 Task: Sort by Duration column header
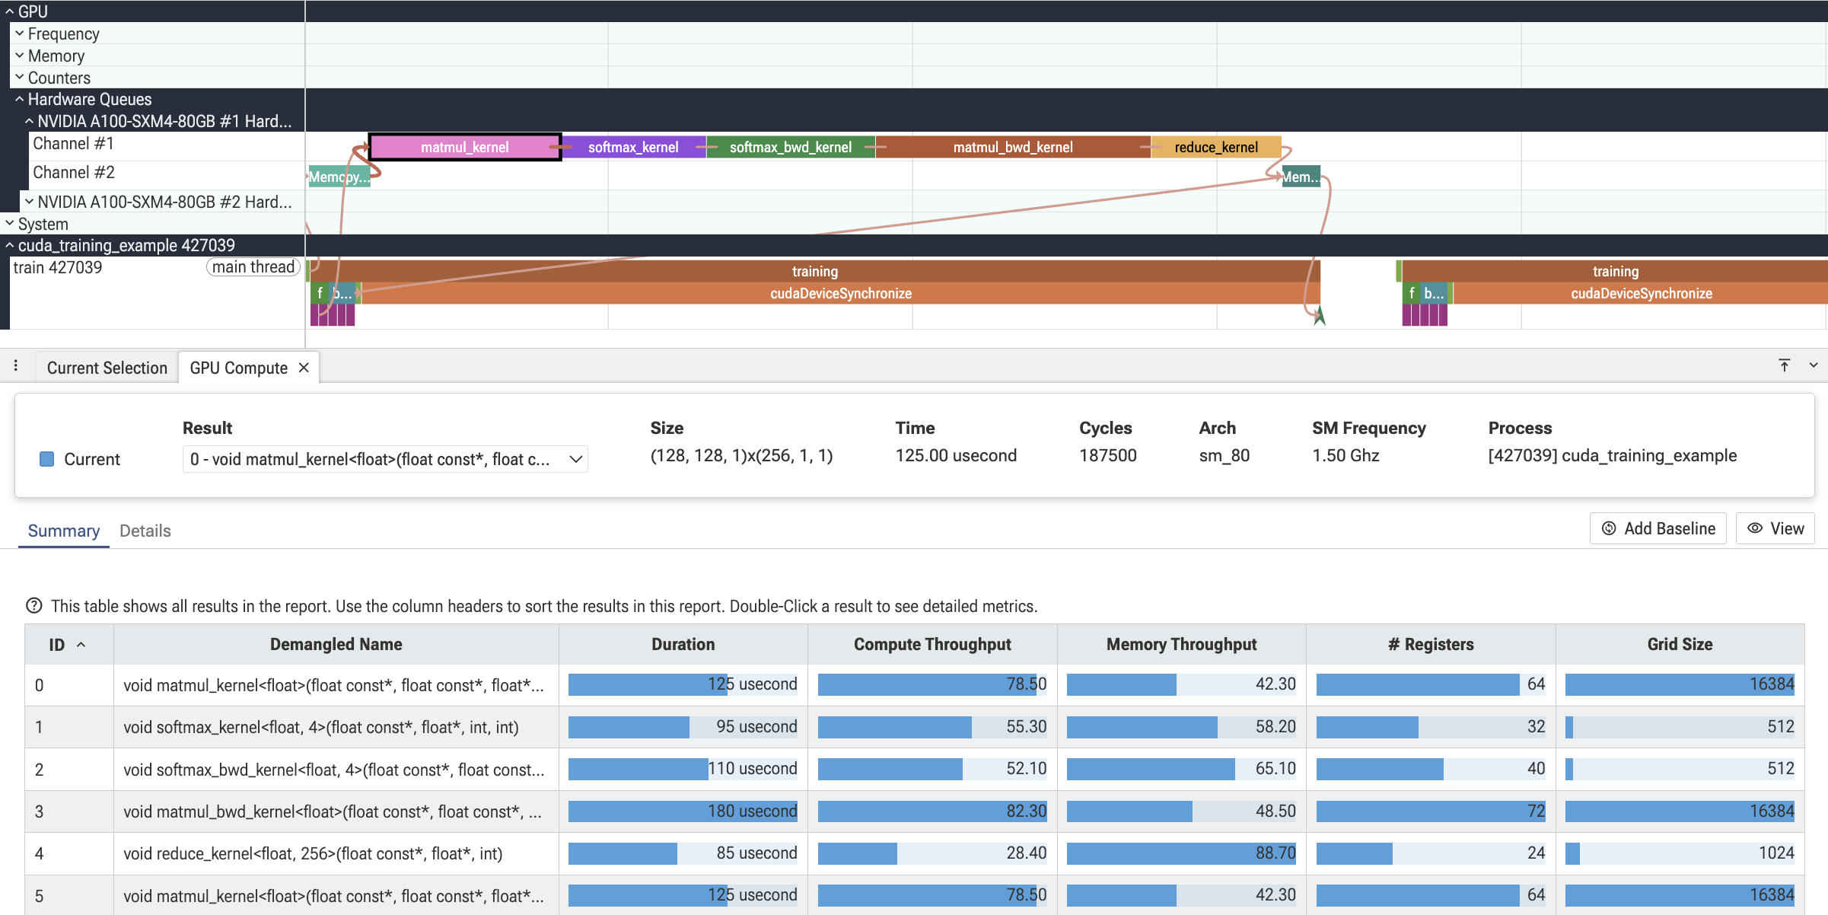[683, 645]
